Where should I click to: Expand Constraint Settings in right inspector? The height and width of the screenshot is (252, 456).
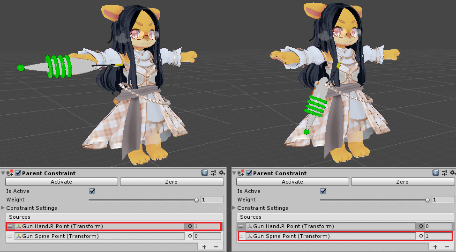234,208
